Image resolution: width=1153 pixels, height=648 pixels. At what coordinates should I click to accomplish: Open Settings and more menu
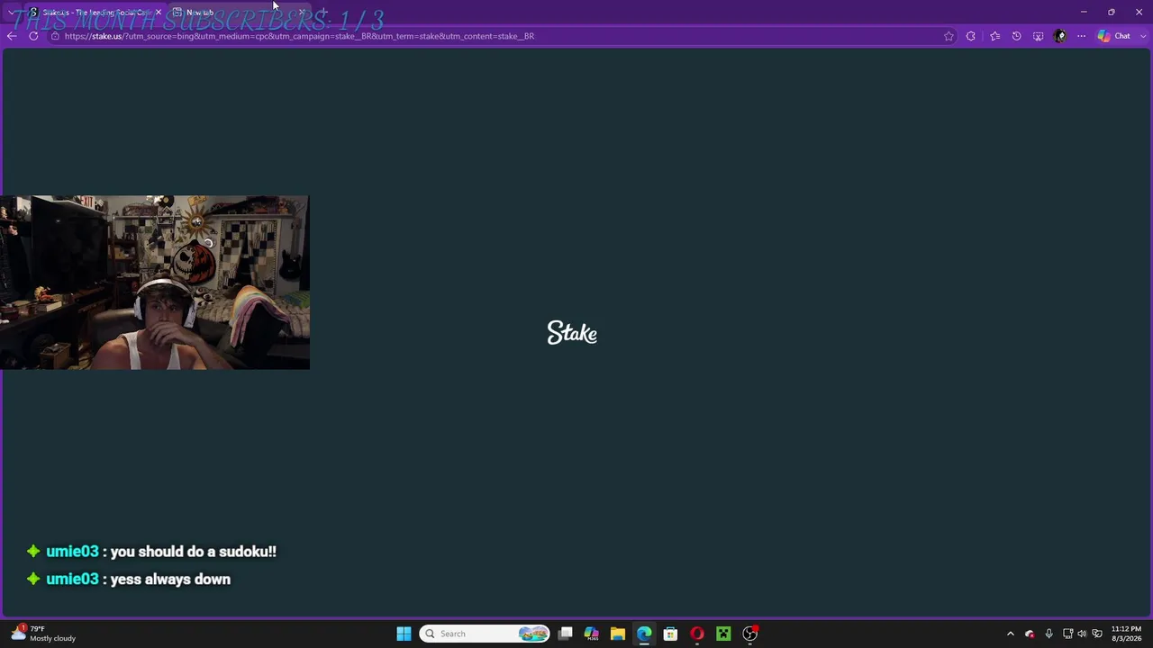[1082, 36]
